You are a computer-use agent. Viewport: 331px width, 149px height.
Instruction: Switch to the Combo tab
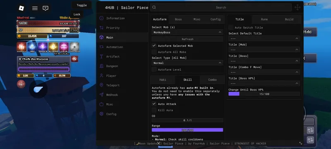click(x=212, y=79)
